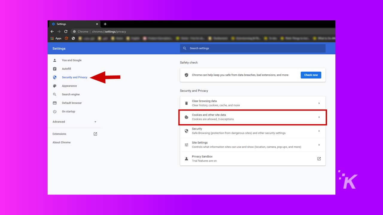Expand the Site Settings row chevron

[x=319, y=145]
